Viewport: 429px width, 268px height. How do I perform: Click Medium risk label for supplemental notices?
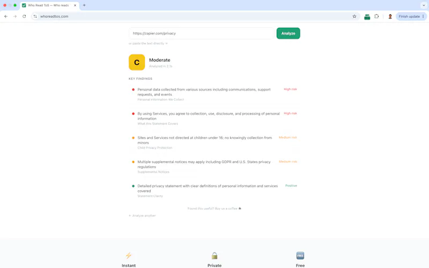click(287, 161)
